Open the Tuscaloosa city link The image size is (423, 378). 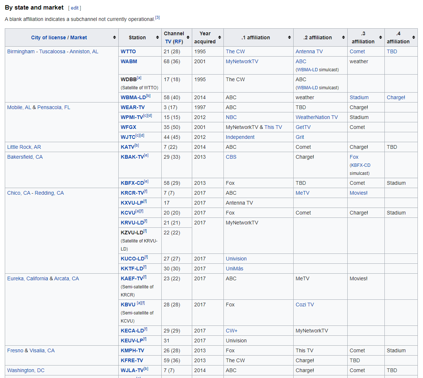coord(52,51)
